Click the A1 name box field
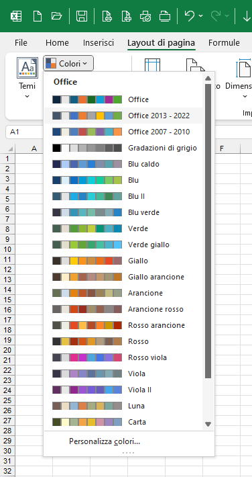Viewport: 252px width, 477px height. click(x=24, y=132)
